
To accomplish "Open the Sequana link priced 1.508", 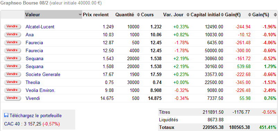I will 34,66.
